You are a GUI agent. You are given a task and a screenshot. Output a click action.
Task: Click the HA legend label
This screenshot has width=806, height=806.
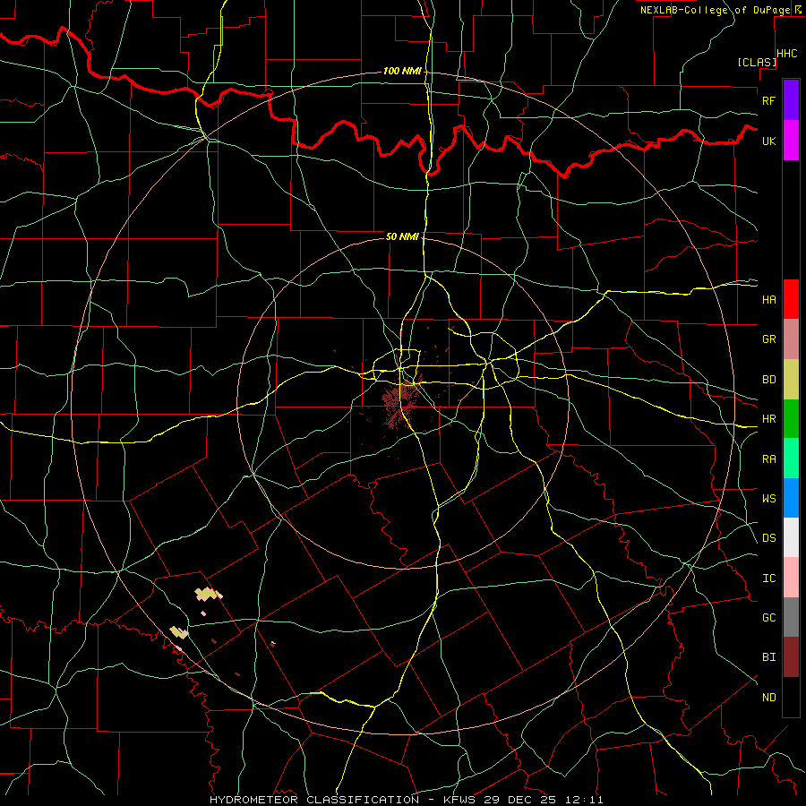[768, 300]
